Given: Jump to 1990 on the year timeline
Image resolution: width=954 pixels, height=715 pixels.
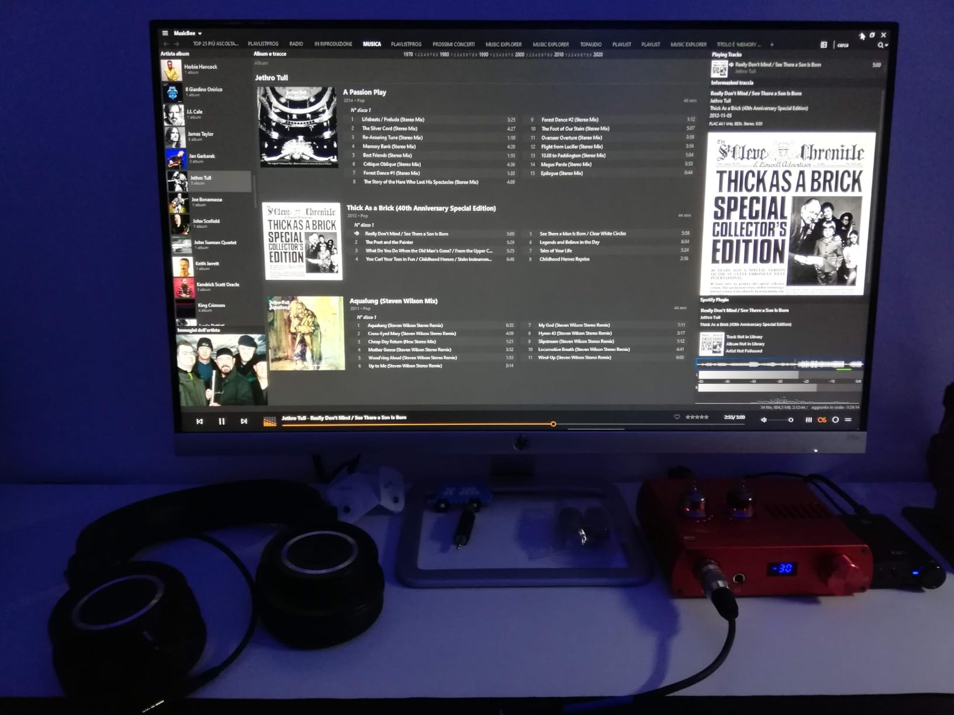Looking at the screenshot, I should point(483,54).
